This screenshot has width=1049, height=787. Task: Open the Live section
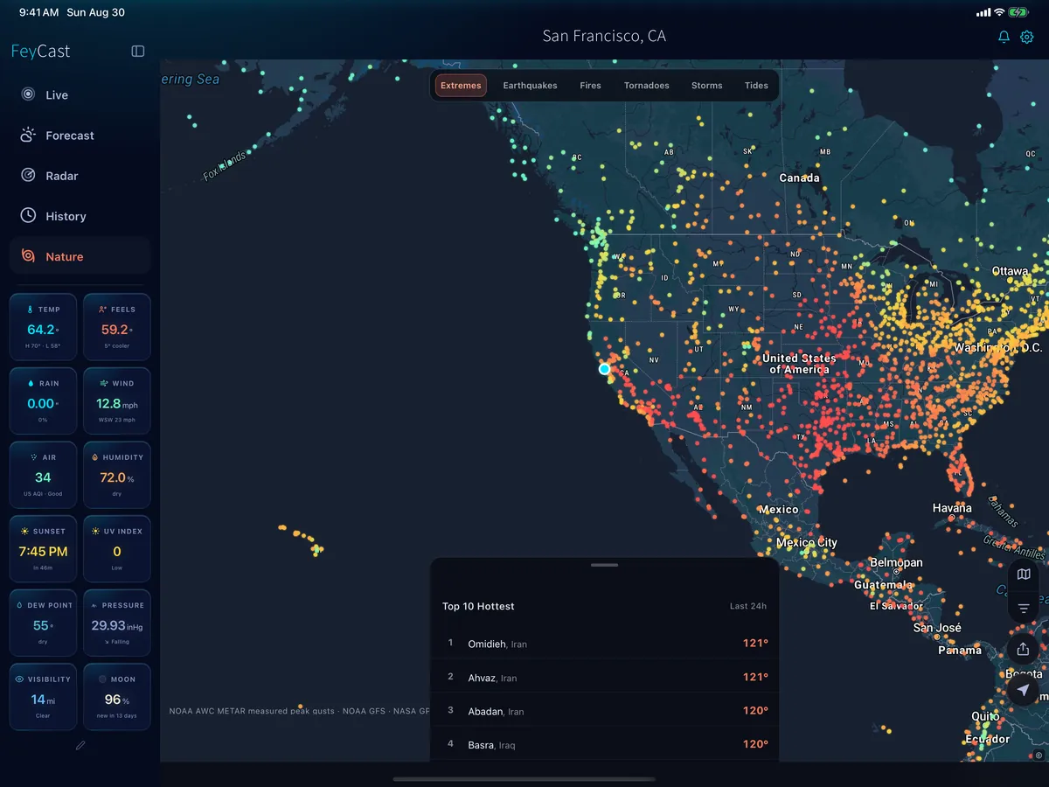pos(80,94)
